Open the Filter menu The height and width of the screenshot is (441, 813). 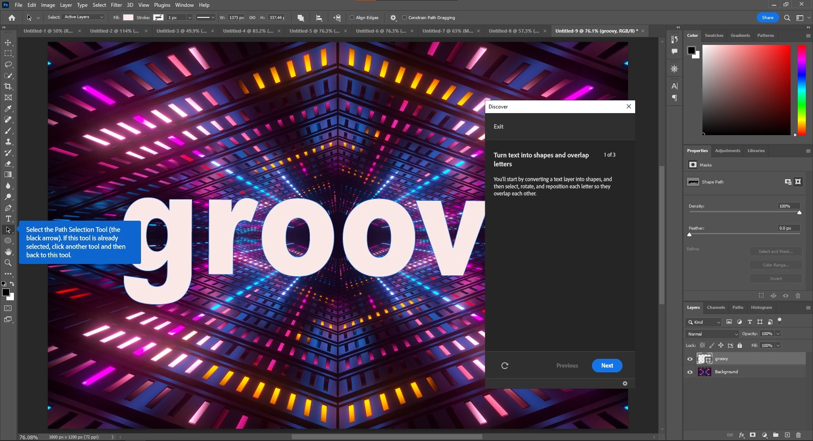point(116,5)
